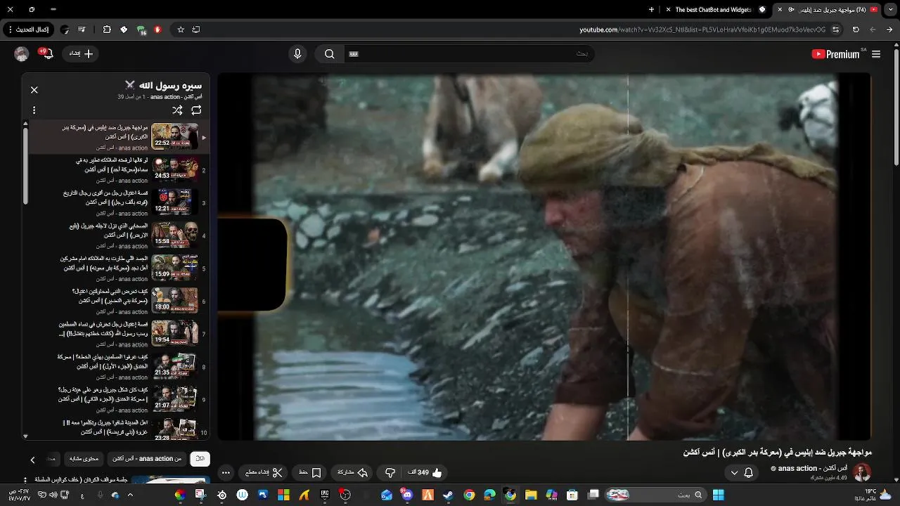The height and width of the screenshot is (506, 900).
Task: Click the extension icon with 16 badge
Action: pyautogui.click(x=141, y=30)
